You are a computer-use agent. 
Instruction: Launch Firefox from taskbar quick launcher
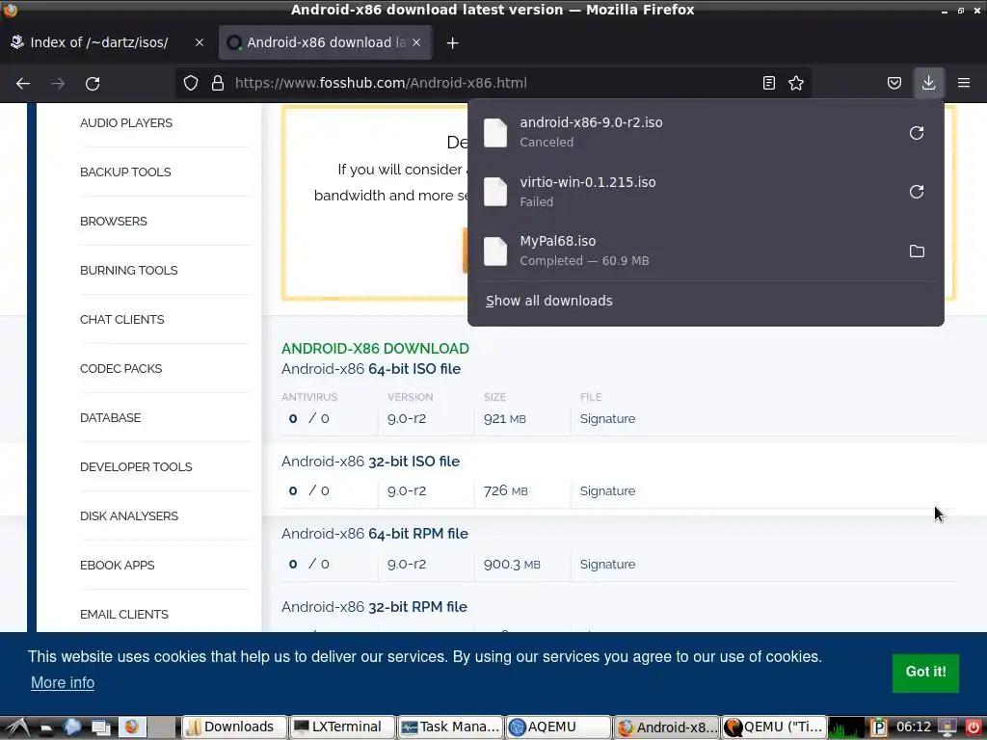tap(132, 727)
